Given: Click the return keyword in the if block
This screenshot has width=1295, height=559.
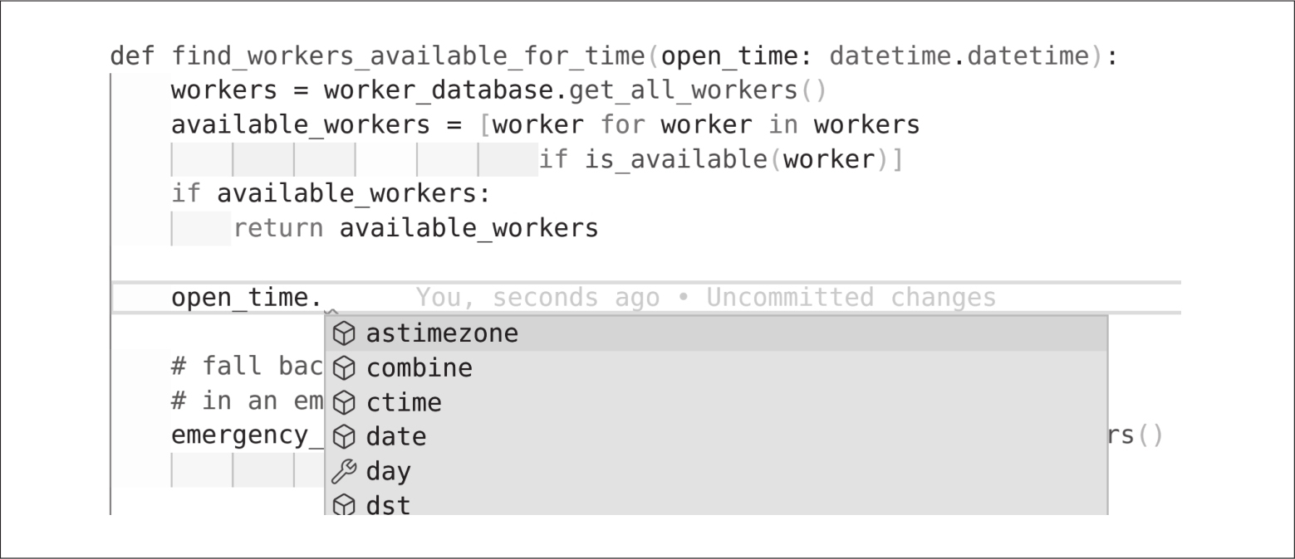Looking at the screenshot, I should (278, 228).
